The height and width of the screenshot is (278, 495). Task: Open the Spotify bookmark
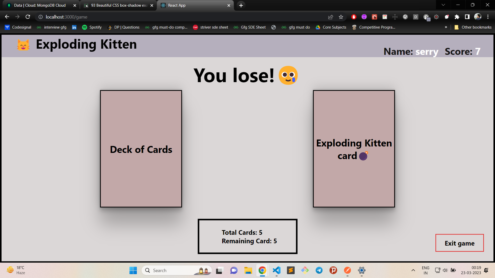point(92,27)
